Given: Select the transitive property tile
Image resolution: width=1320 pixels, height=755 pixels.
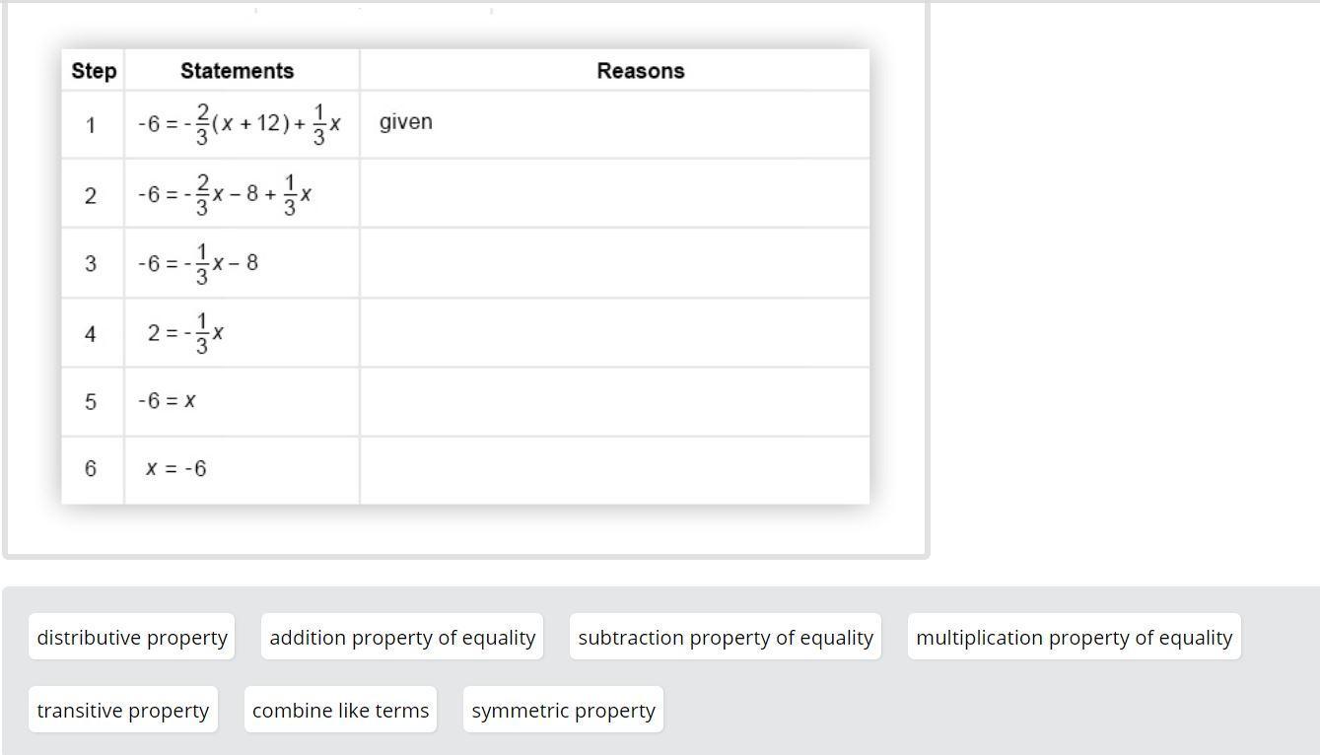Looking at the screenshot, I should 123,711.
